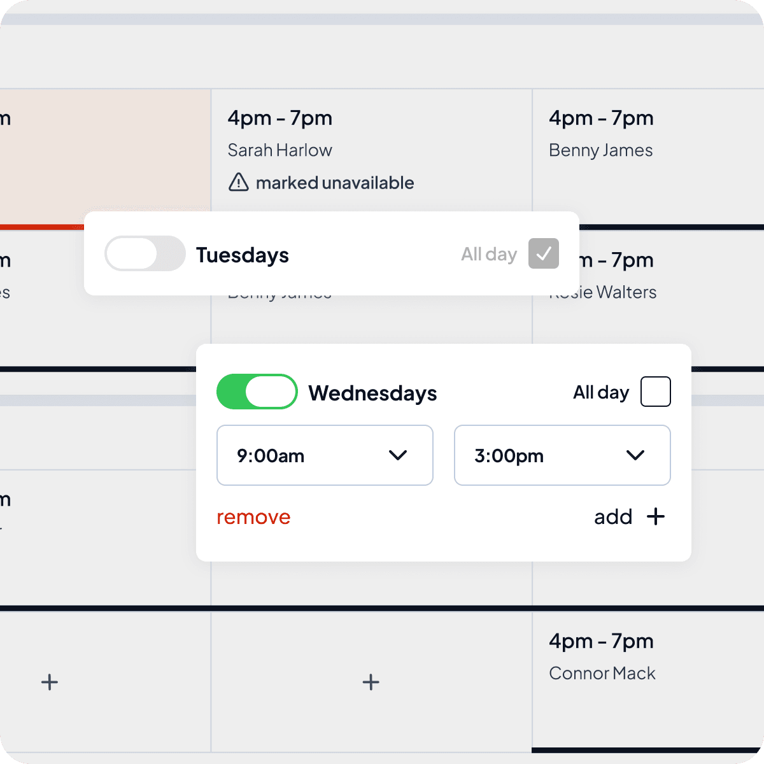Screen dimensions: 764x764
Task: Click the plus icon in bottom-left empty shift cell
Action: 50,682
